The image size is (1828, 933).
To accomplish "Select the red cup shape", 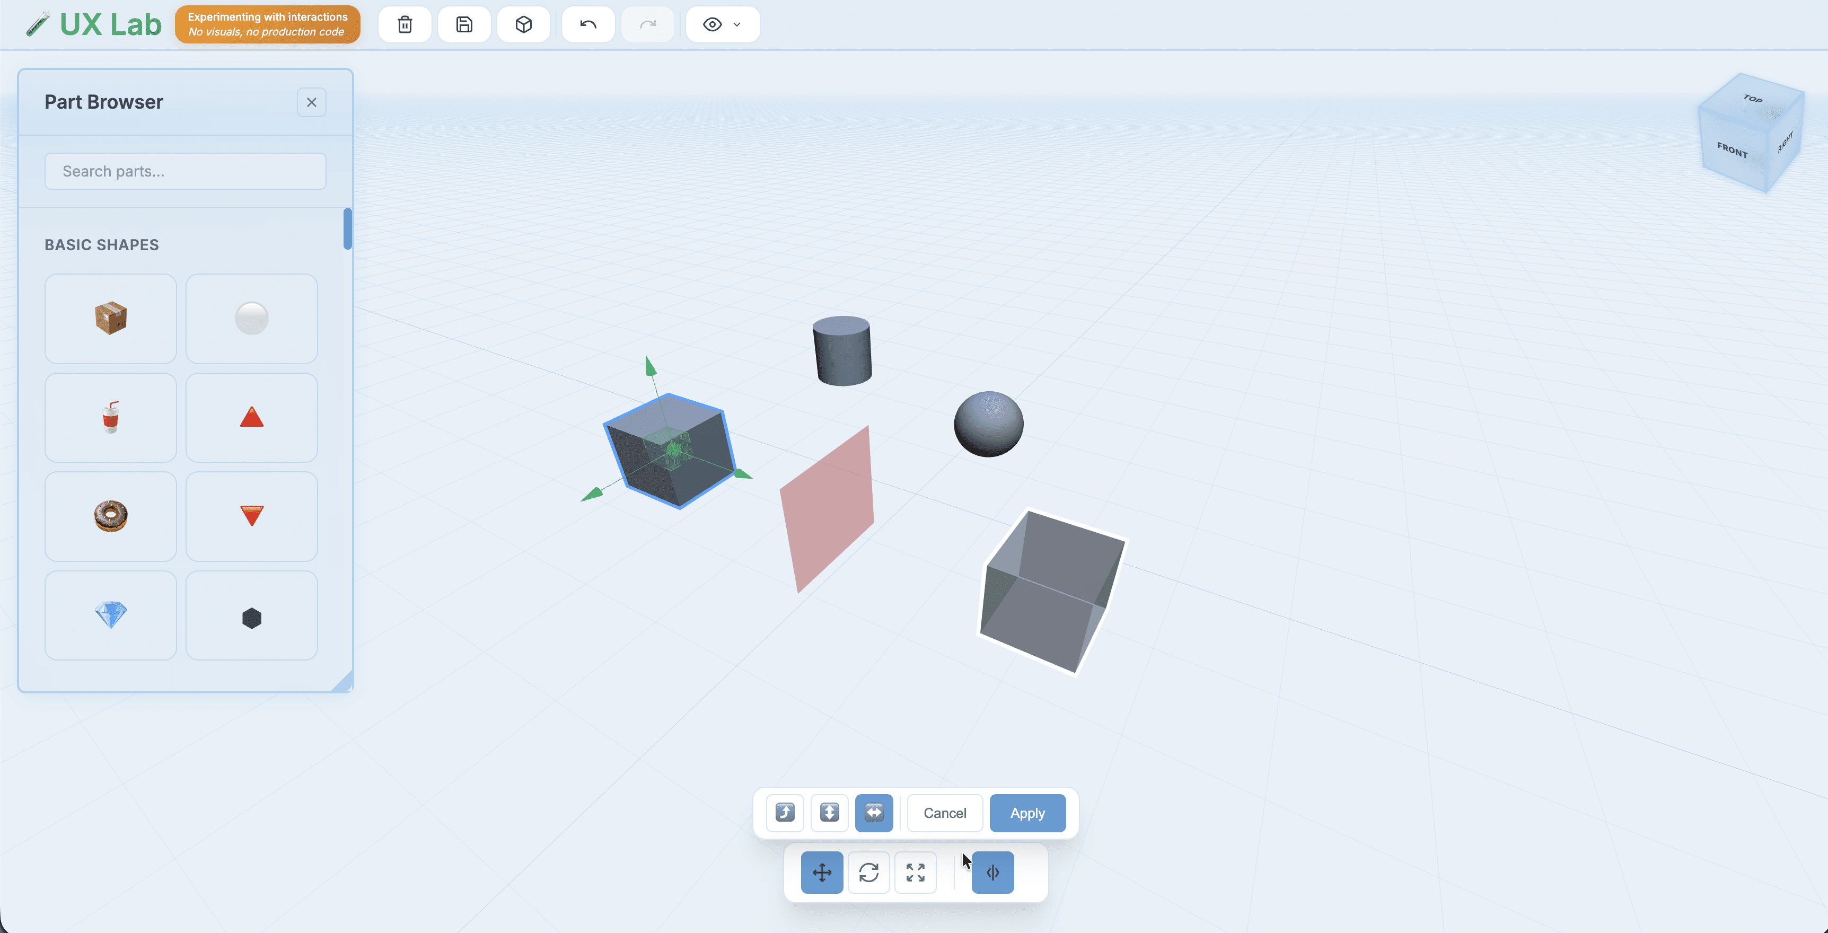I will point(111,417).
